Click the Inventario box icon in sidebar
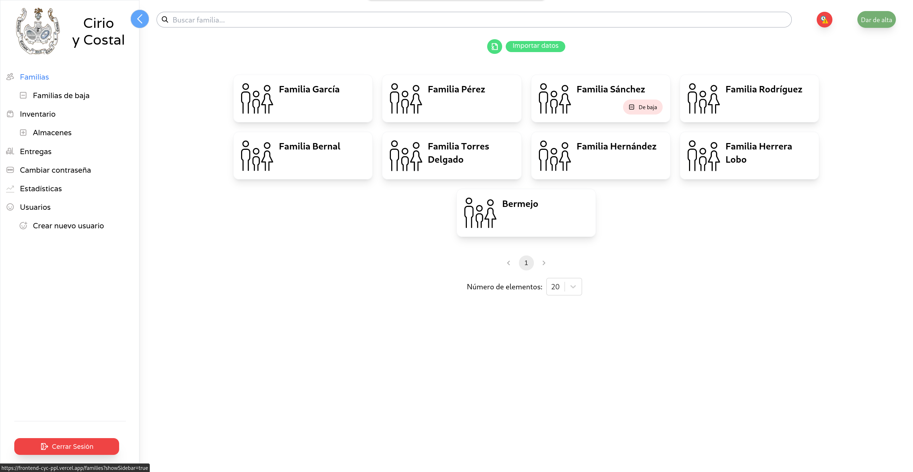The width and height of the screenshot is (913, 472). point(10,114)
